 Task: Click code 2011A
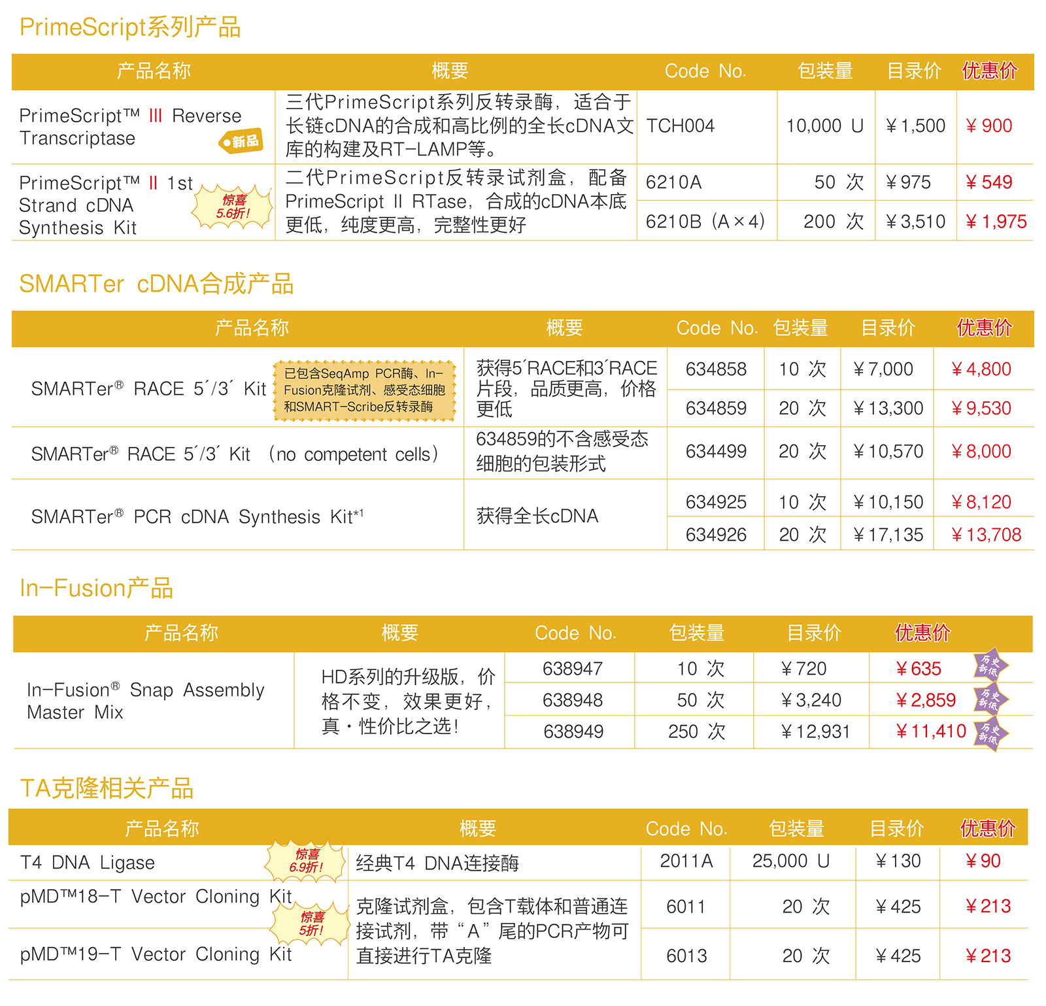click(x=686, y=861)
